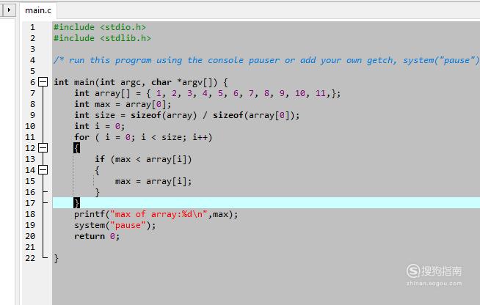Image resolution: width=480 pixels, height=305 pixels.
Task: Click line number 1 in the gutter
Action: pos(32,27)
